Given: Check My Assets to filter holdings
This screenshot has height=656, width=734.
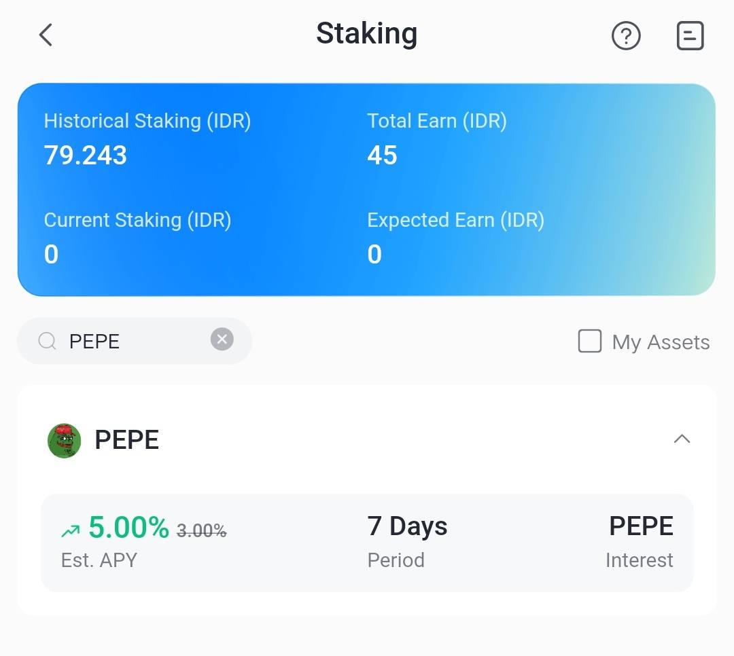Looking at the screenshot, I should coord(589,342).
